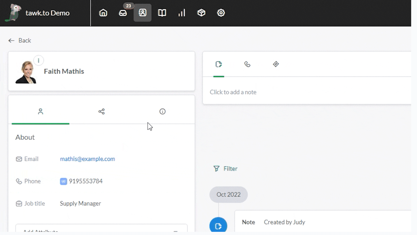Open the Contacts icon in top bar
Image resolution: width=417 pixels, height=235 pixels.
click(143, 13)
